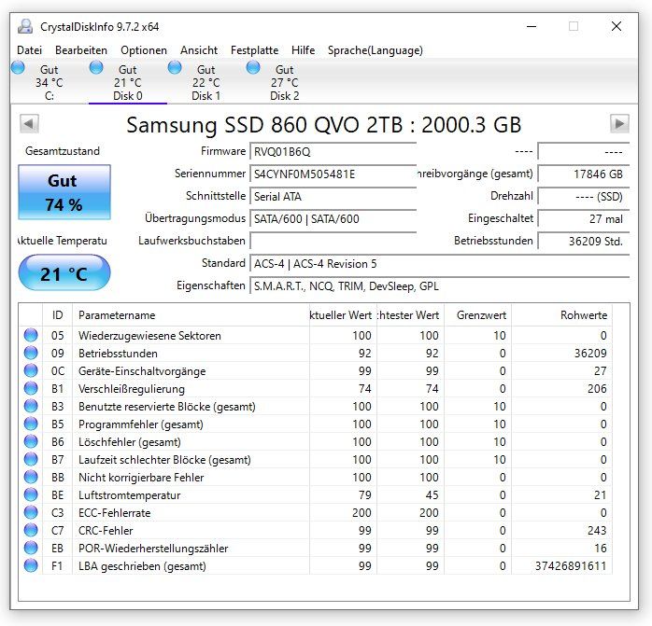Image resolution: width=652 pixels, height=626 pixels.
Task: Open the Sprache(Language) menu
Action: tap(376, 50)
